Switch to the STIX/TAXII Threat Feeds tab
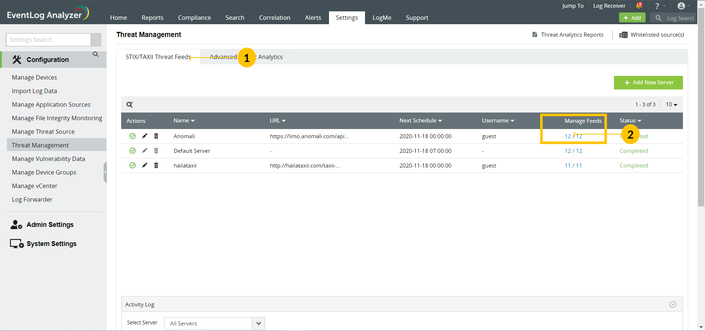The width and height of the screenshot is (705, 331). click(158, 57)
